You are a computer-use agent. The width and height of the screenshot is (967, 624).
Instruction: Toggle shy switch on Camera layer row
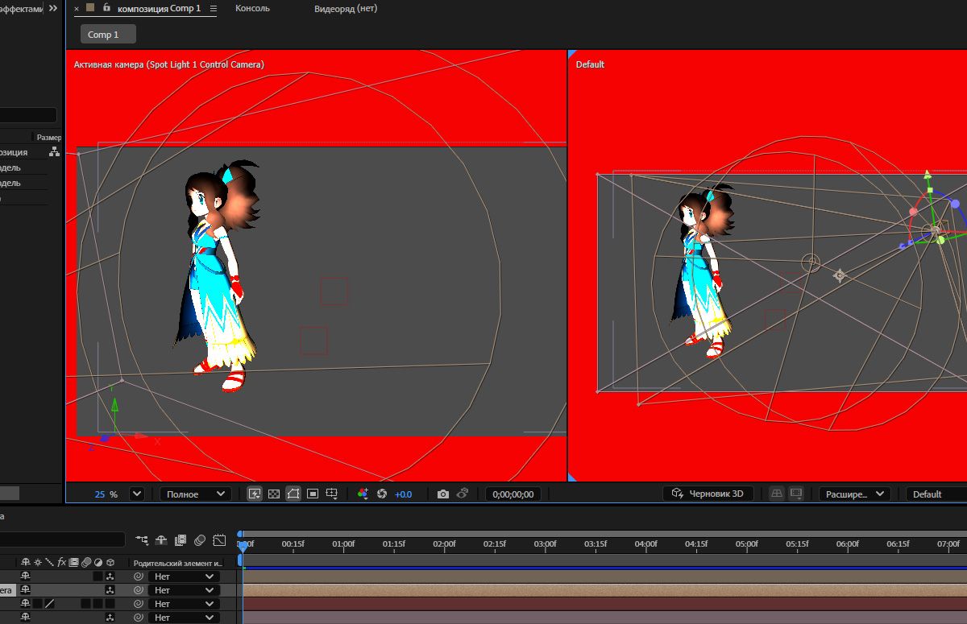[x=26, y=590]
